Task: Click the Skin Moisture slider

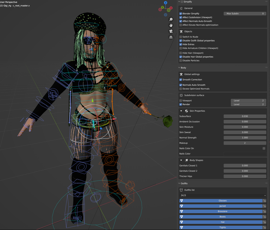Action: 245,127
